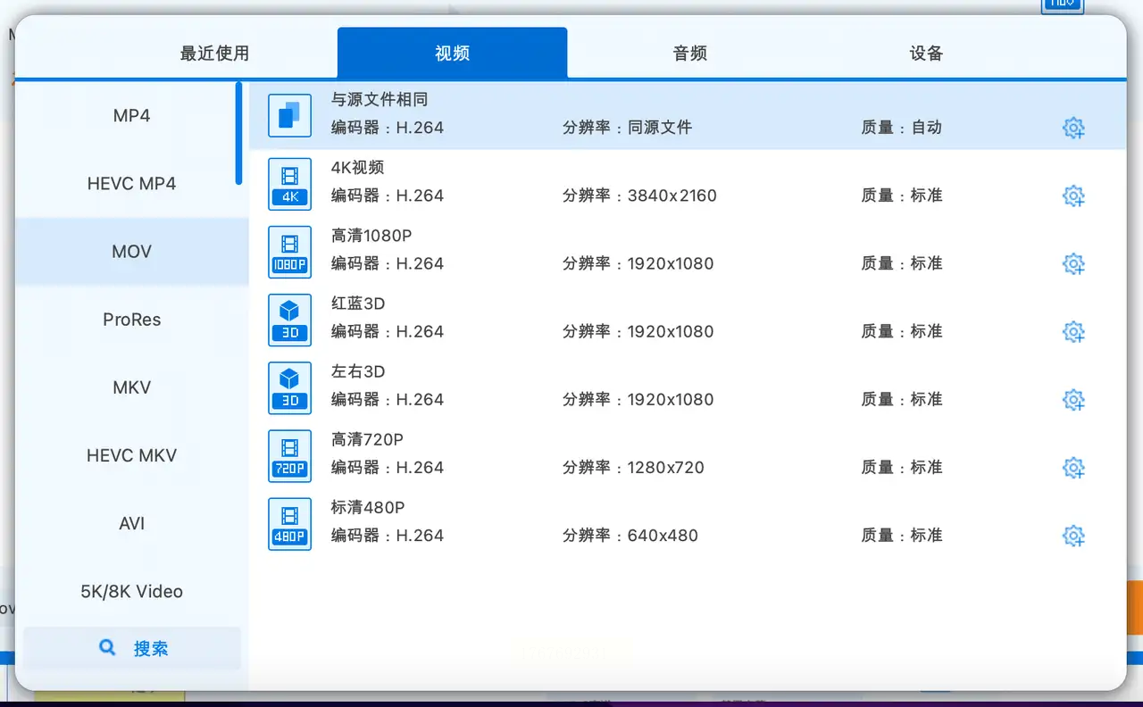The height and width of the screenshot is (707, 1143).
Task: Click the 标清480P preset icon
Action: click(290, 523)
